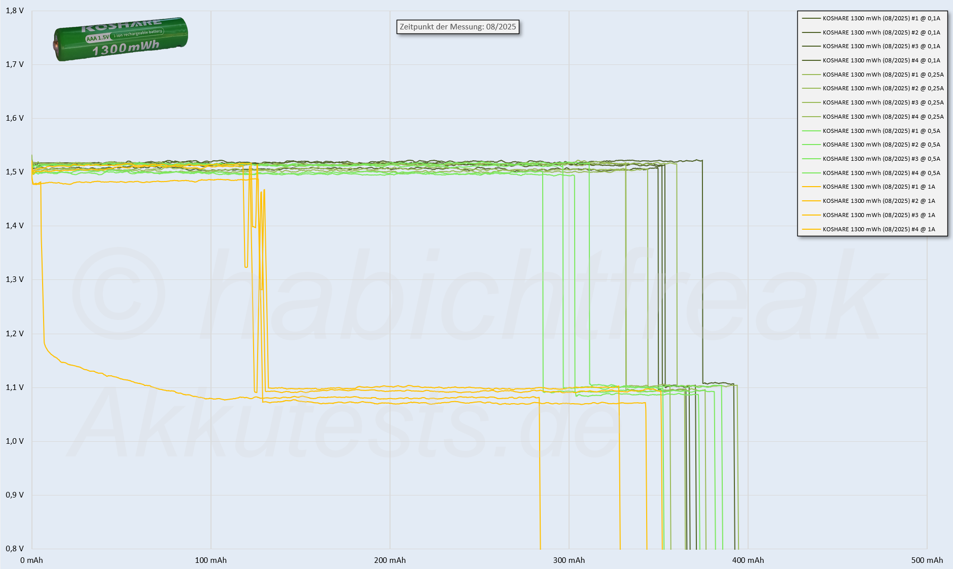
Task: Click legend entry '#2 @ 0,5A'
Action: pyautogui.click(x=872, y=145)
